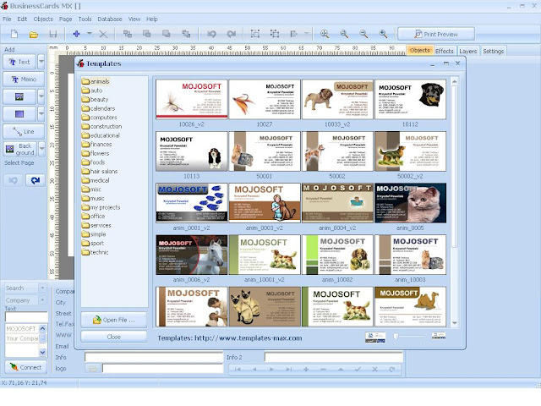Viewport: 541px width, 406px height.
Task: Click the New document icon in toolbar
Action: (x=14, y=34)
